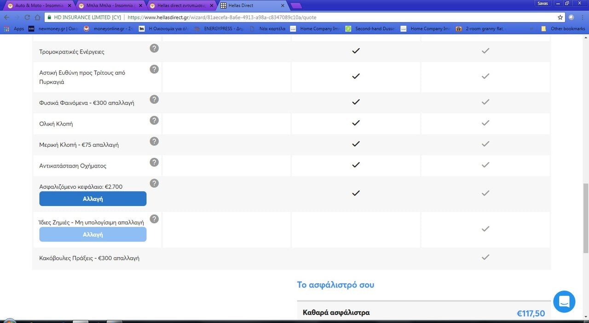Open the Chrome menu
Screen dimensions: 589x323
[x=583, y=17]
